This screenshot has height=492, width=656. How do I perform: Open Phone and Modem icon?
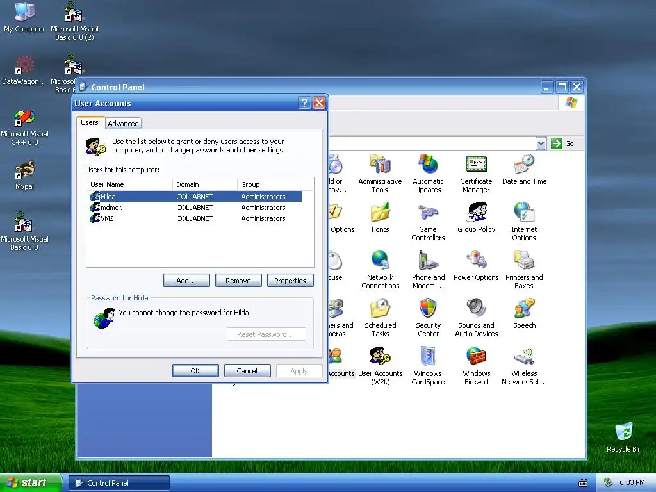428,270
